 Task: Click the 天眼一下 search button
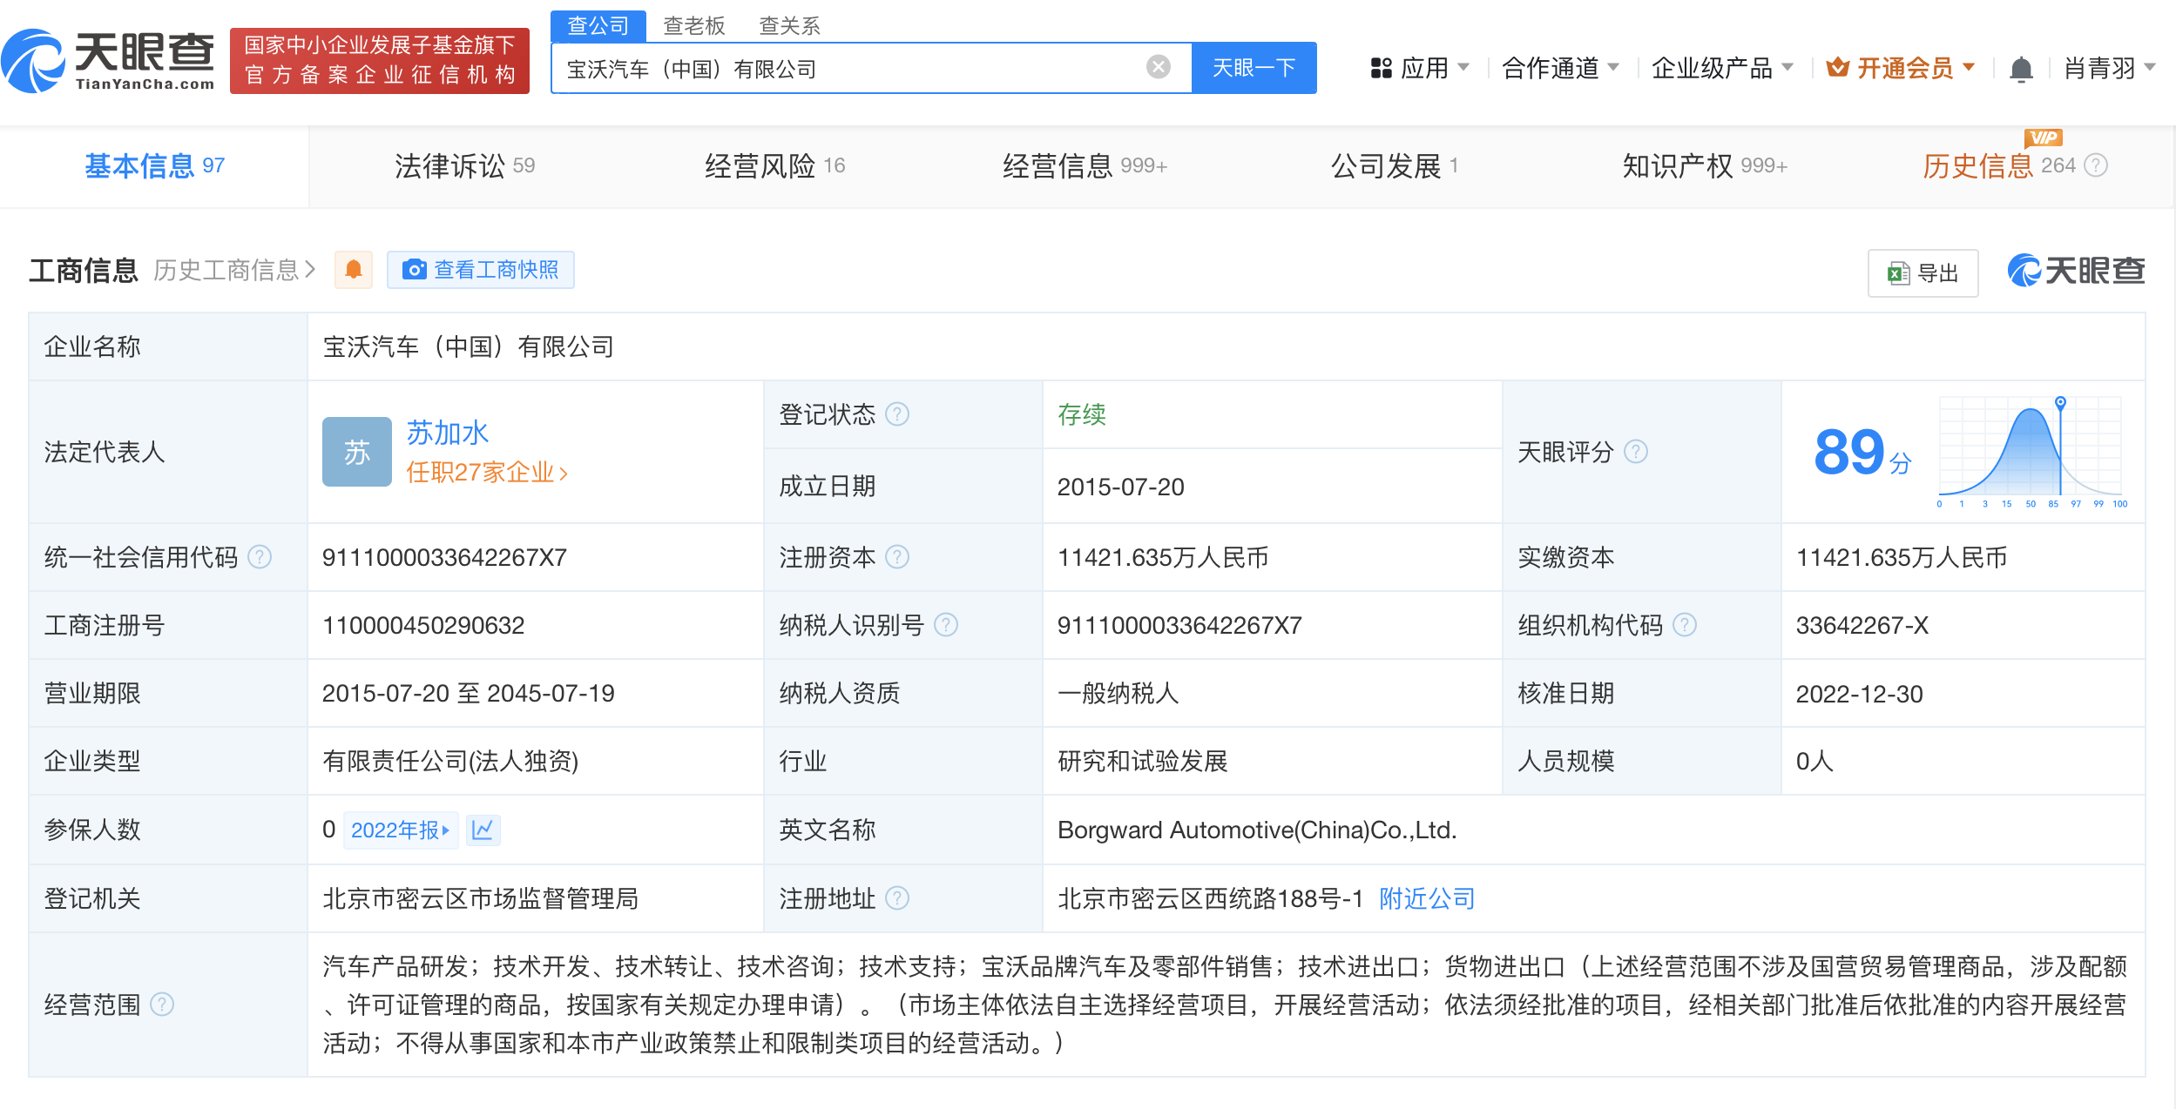1254,68
